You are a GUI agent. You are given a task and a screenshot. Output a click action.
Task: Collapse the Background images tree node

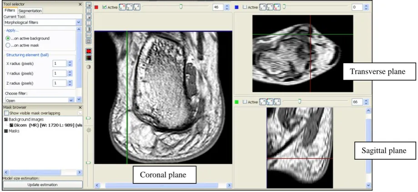tap(6, 120)
